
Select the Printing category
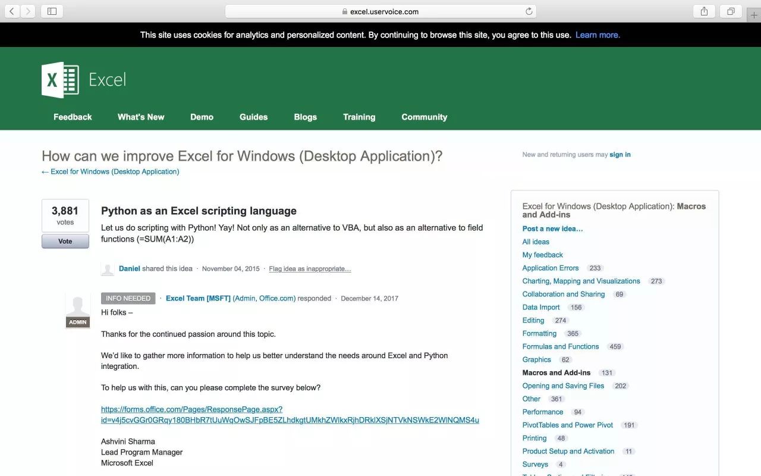point(534,438)
